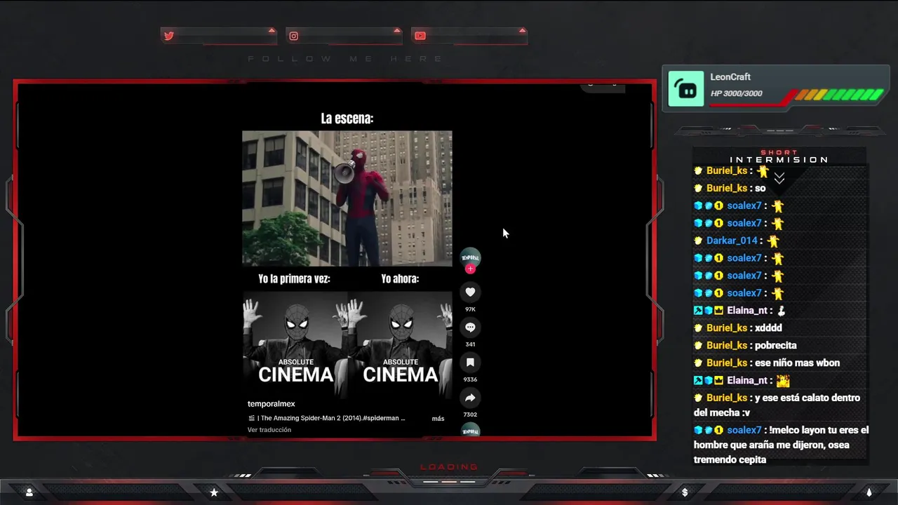
Task: Click Buriel_ks 'pobrecita' chat message
Action: tap(745, 345)
